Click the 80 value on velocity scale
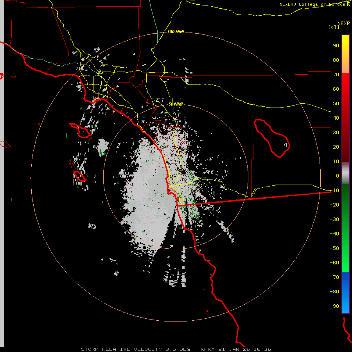Screen dimensions: 352x352 click(336, 60)
